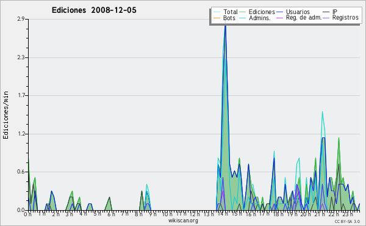Click the 'IP' legend label
The width and height of the screenshot is (366, 226).
(x=335, y=12)
